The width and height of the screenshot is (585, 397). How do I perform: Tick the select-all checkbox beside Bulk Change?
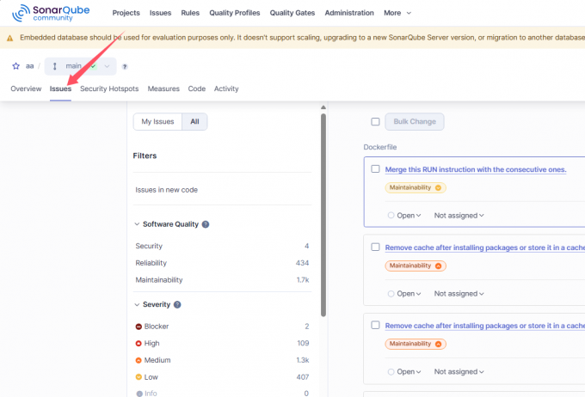tap(375, 121)
